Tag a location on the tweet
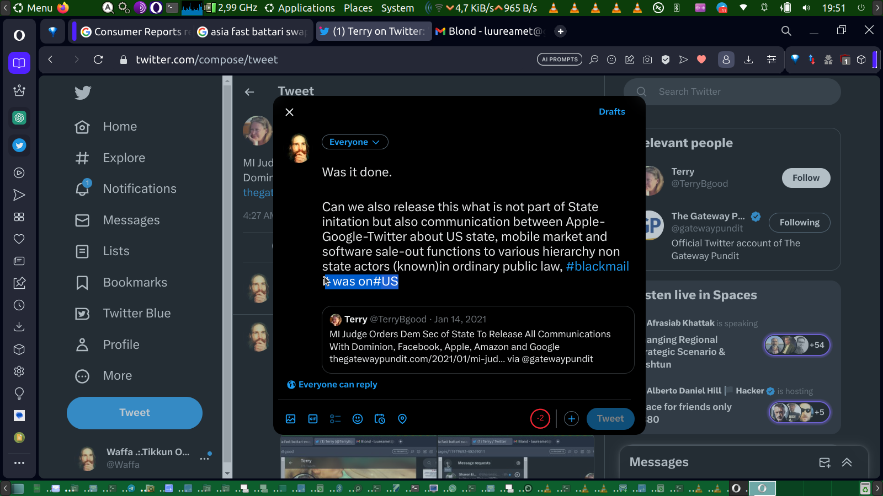883x496 pixels. (x=402, y=419)
